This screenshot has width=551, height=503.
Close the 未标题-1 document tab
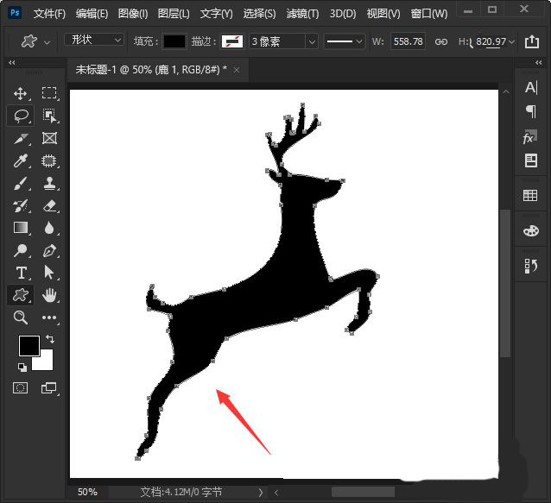(237, 70)
